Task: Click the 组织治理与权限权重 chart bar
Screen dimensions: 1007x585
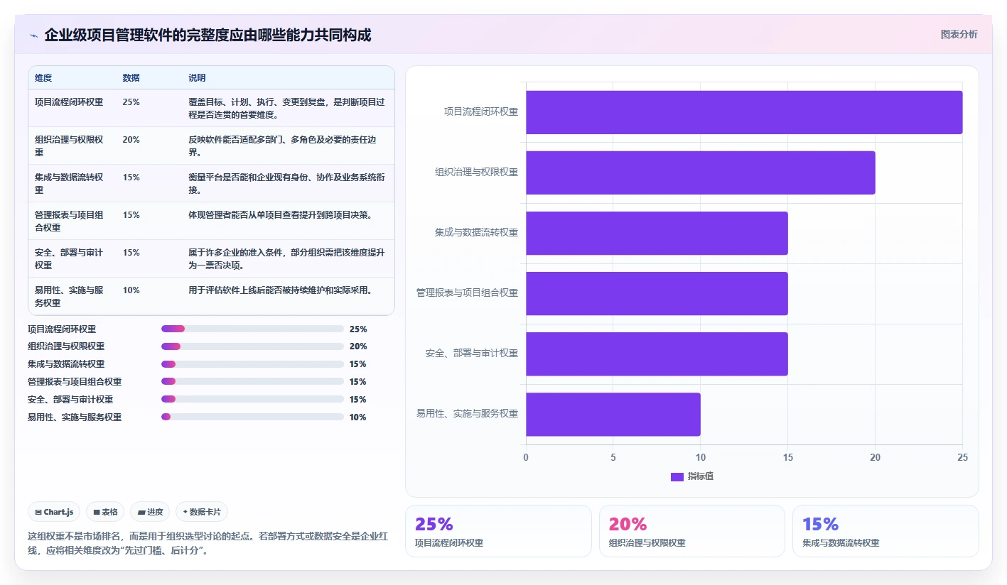Action: point(701,173)
